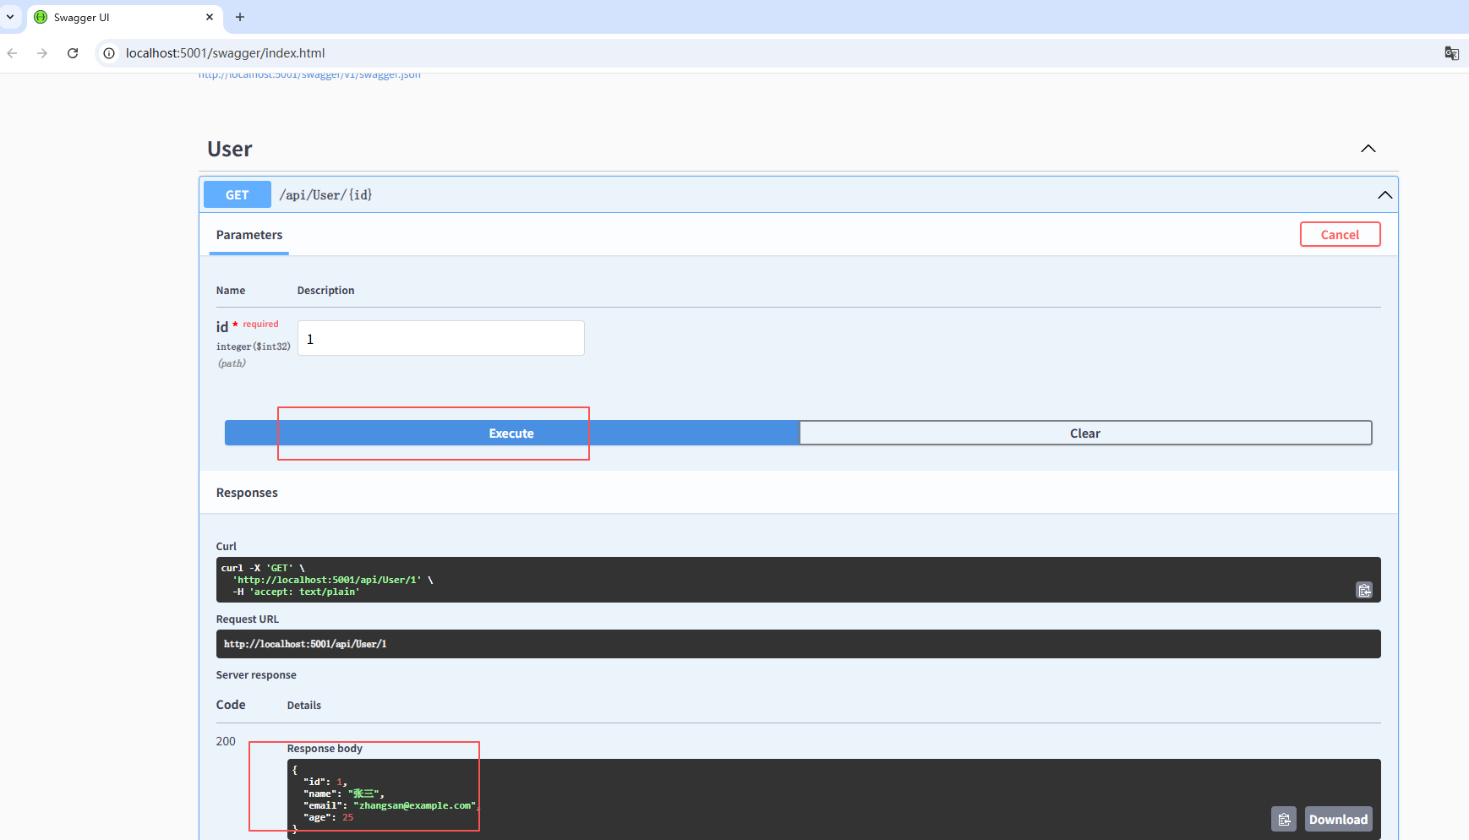
Task: Go back in browser history
Action: [12, 53]
